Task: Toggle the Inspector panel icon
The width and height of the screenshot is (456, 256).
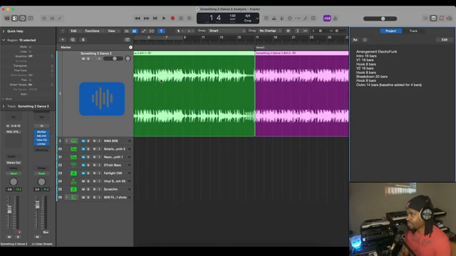Action: coord(14,18)
